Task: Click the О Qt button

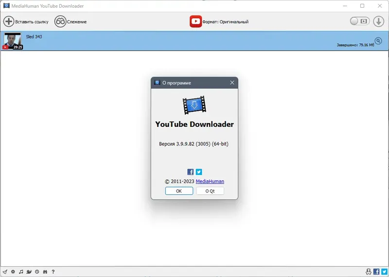Action: click(x=210, y=191)
